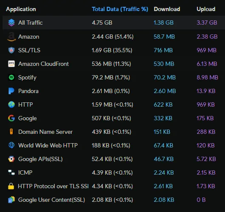The image size is (225, 212).
Task: Click the 0 B upload value
Action: point(201,200)
